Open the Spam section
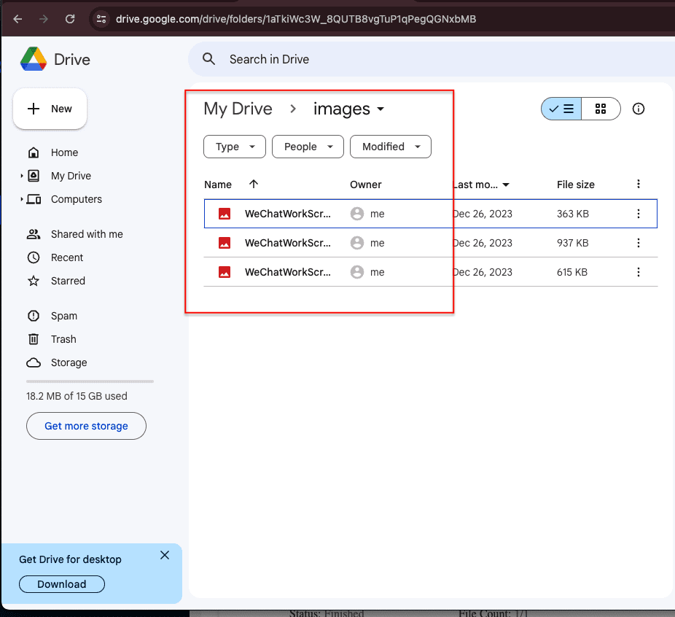 point(63,316)
